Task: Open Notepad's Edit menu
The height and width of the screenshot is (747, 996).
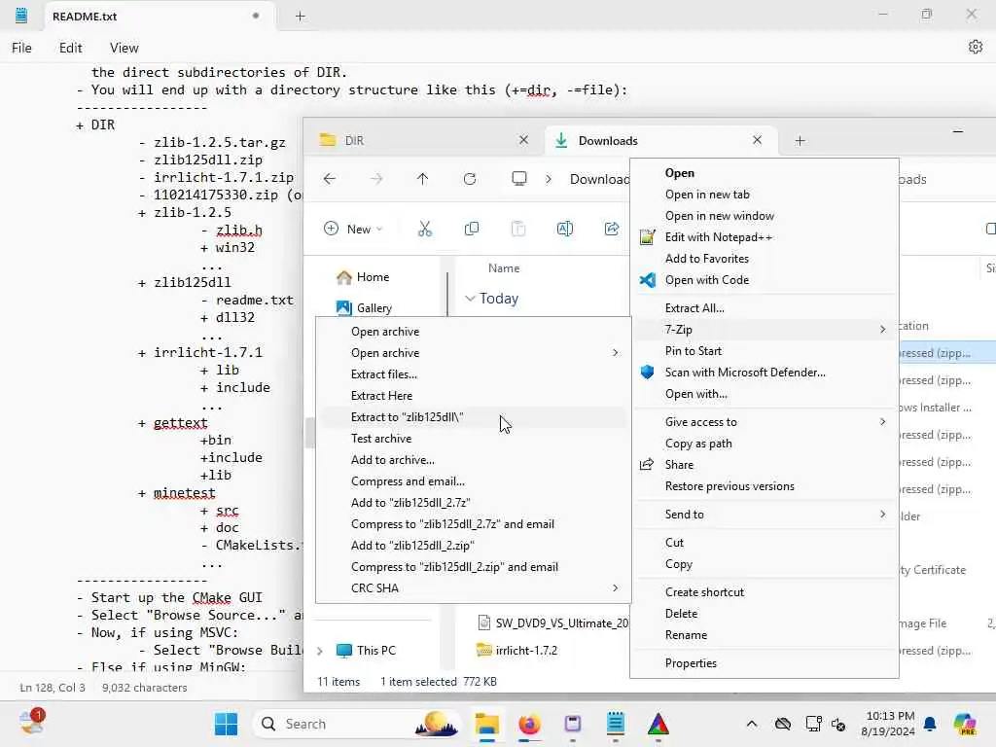Action: tap(70, 48)
